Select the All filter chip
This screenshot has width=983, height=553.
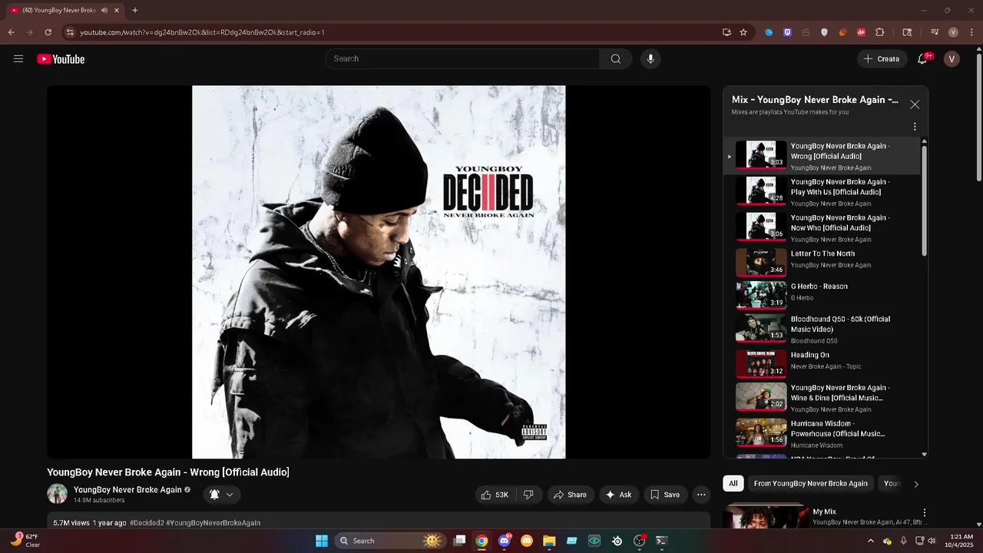[733, 484]
